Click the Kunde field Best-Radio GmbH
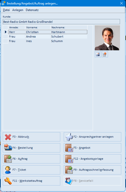 pos(61,22)
